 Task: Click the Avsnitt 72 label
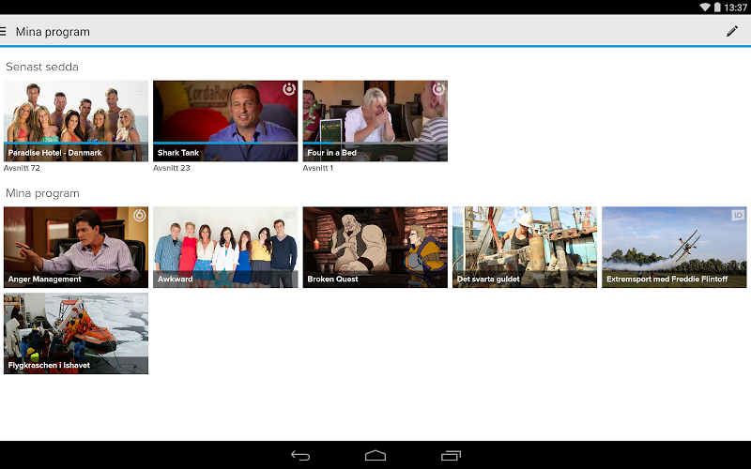click(x=22, y=168)
